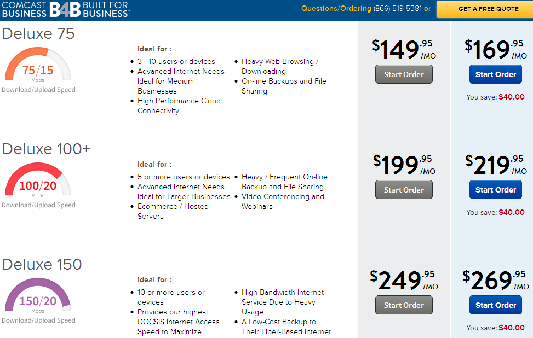Viewport: 533px width, 338px height.
Task: Click the $219.95 /MO price
Action: (x=496, y=165)
